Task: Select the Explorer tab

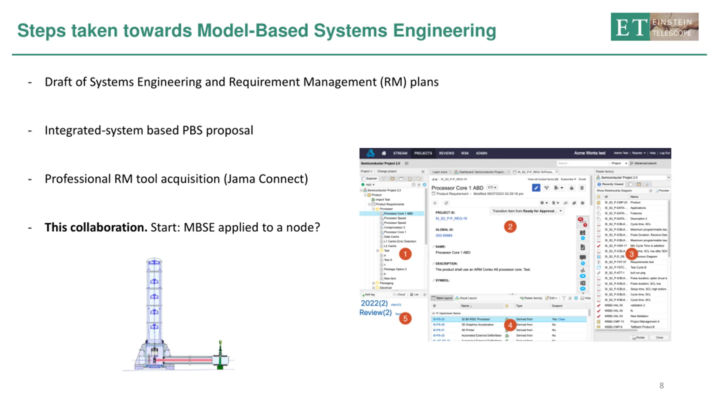Action: (x=370, y=179)
